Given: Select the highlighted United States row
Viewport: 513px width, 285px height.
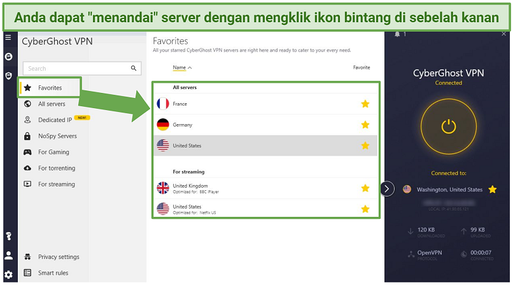Looking at the screenshot, I should 265,146.
